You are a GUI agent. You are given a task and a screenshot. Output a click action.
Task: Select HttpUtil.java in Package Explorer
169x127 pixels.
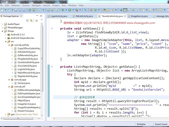point(24,100)
